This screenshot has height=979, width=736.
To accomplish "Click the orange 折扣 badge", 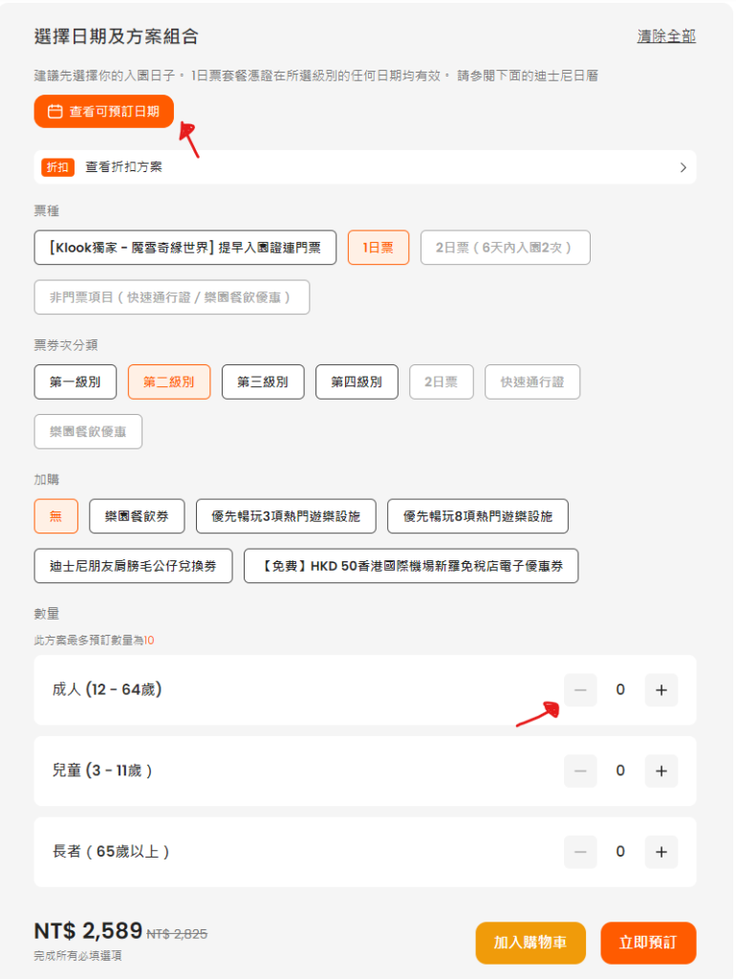I will click(x=57, y=166).
